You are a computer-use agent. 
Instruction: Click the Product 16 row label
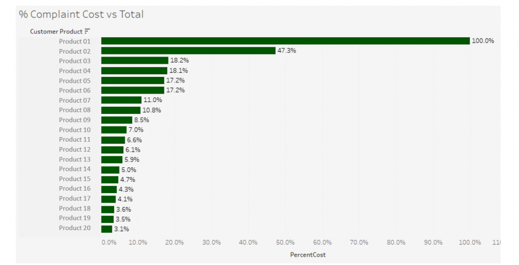(x=75, y=188)
